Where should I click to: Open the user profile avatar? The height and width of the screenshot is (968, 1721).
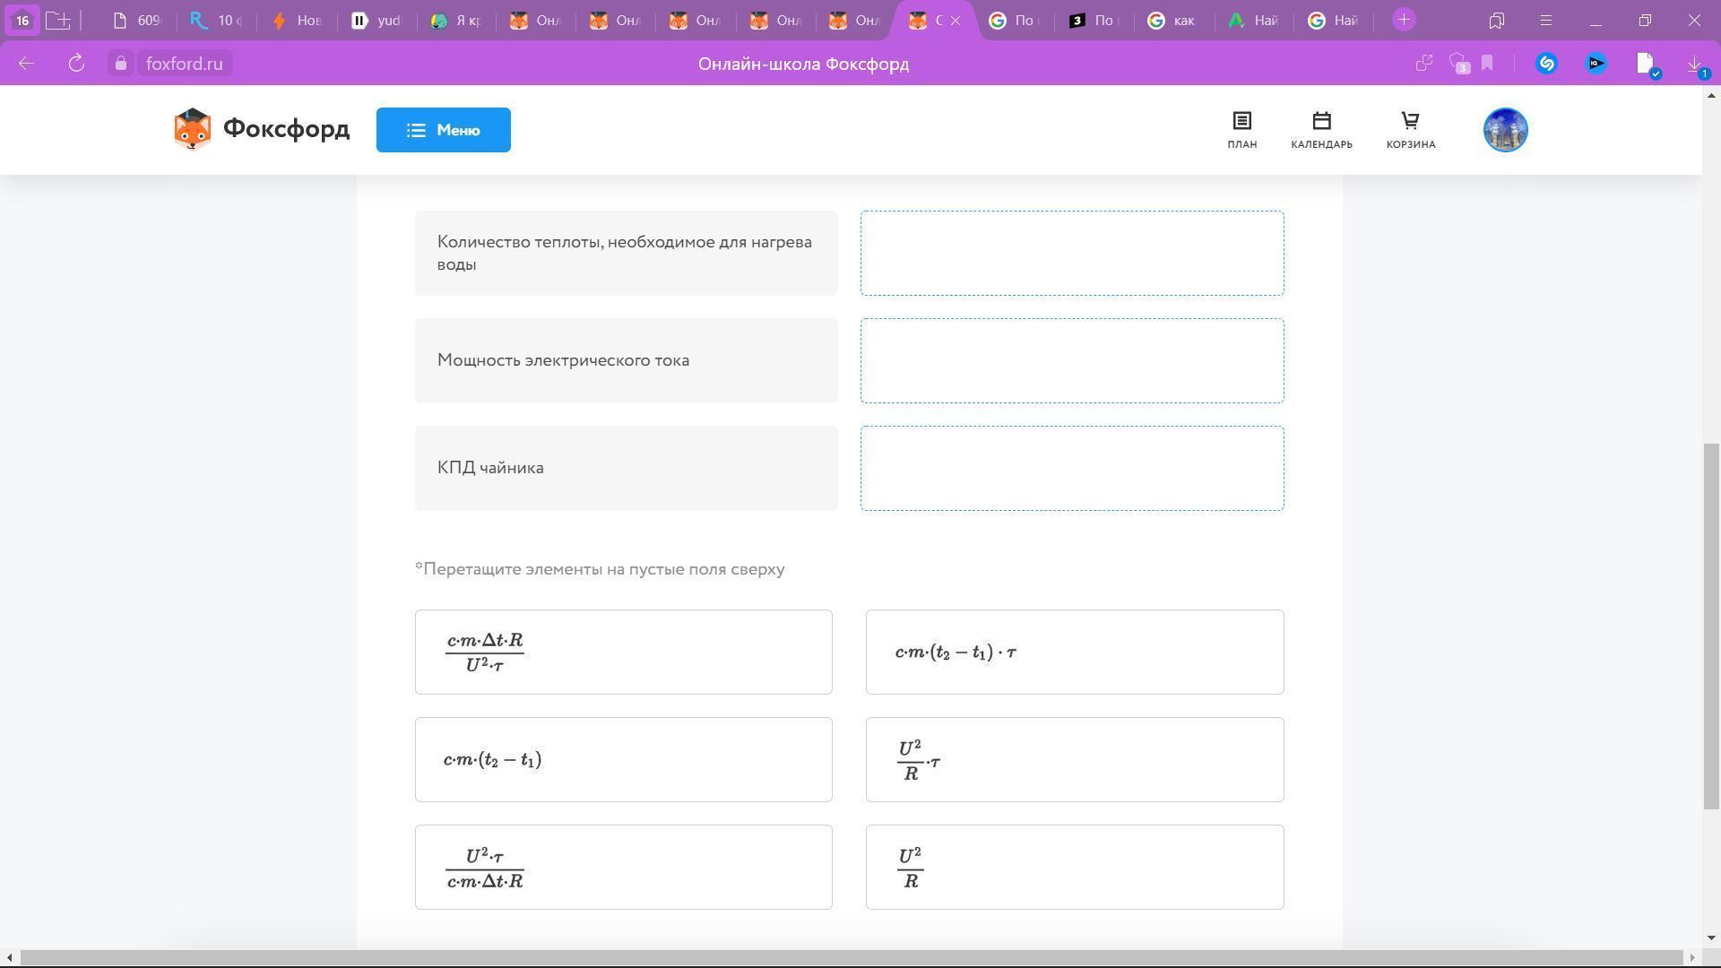pyautogui.click(x=1505, y=130)
